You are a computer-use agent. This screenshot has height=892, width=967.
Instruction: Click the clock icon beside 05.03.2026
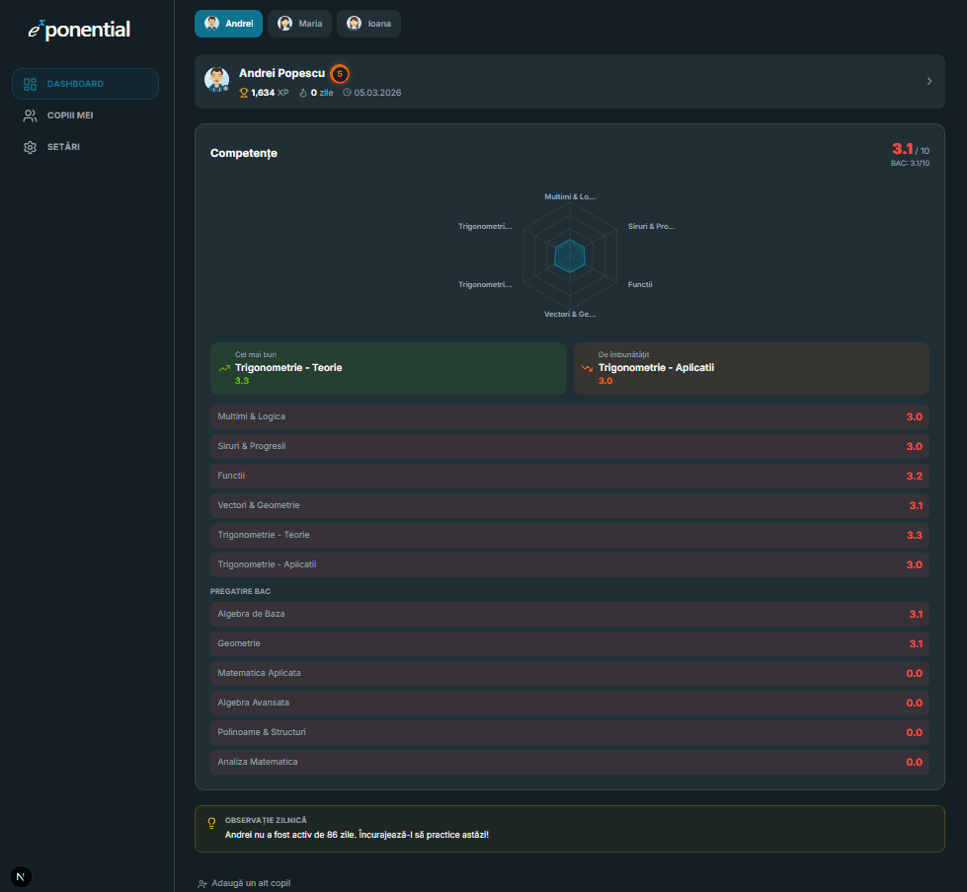click(348, 93)
